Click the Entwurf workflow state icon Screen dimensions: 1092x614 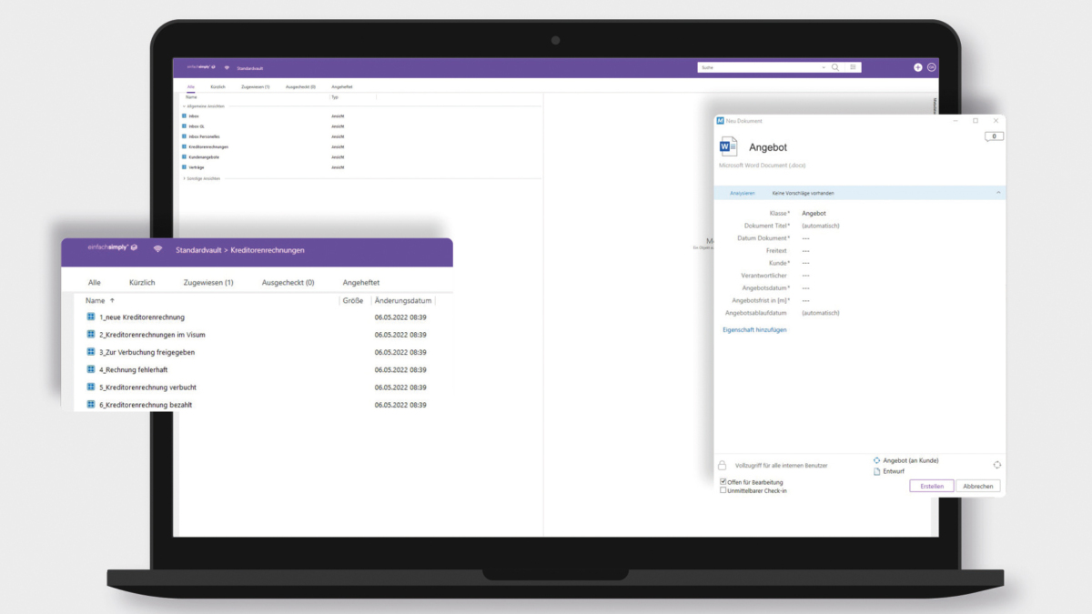(876, 471)
